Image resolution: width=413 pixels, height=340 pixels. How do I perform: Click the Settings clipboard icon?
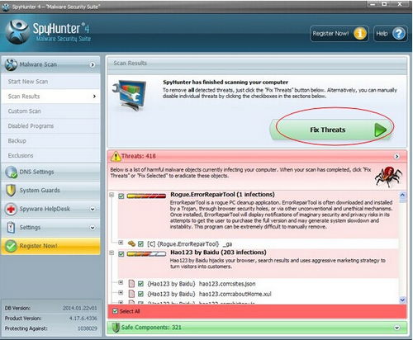point(11,228)
